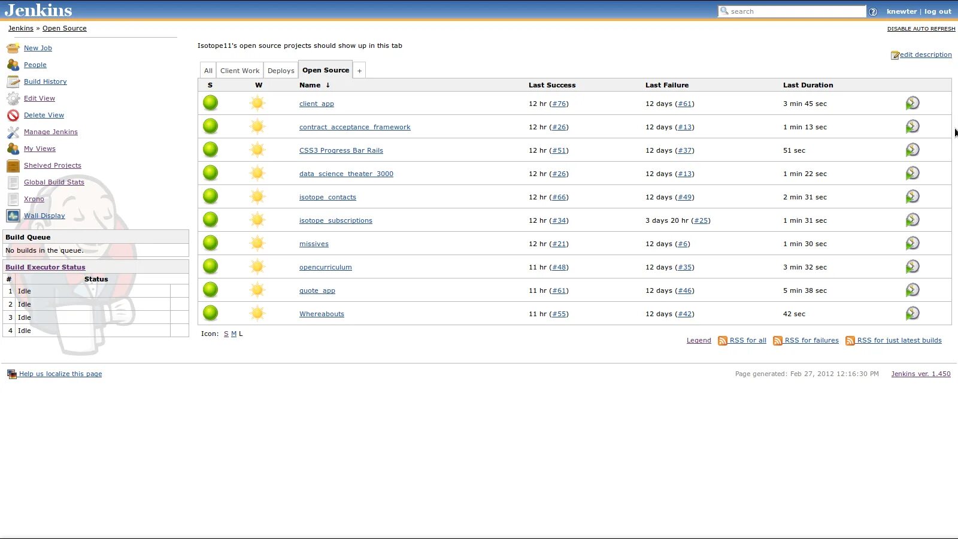958x539 pixels.
Task: Sort table by W weather column
Action: pyautogui.click(x=259, y=85)
